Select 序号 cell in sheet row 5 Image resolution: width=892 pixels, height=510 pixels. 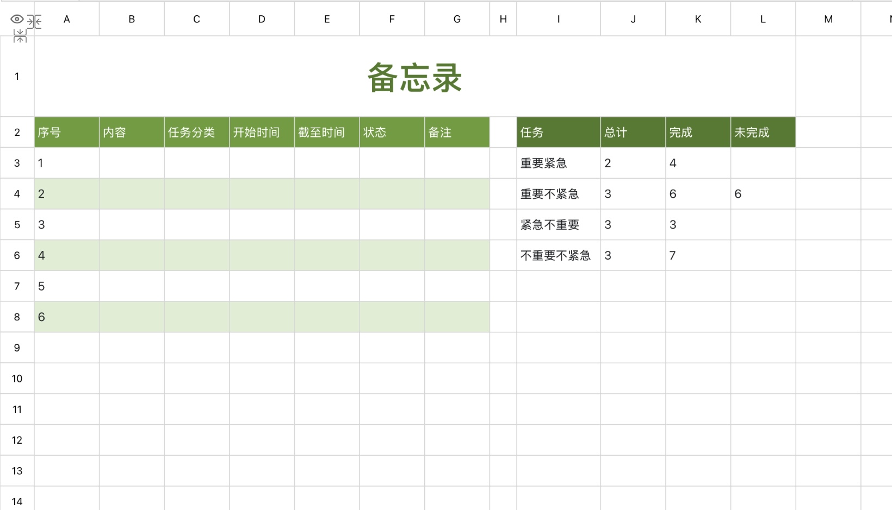coord(67,224)
